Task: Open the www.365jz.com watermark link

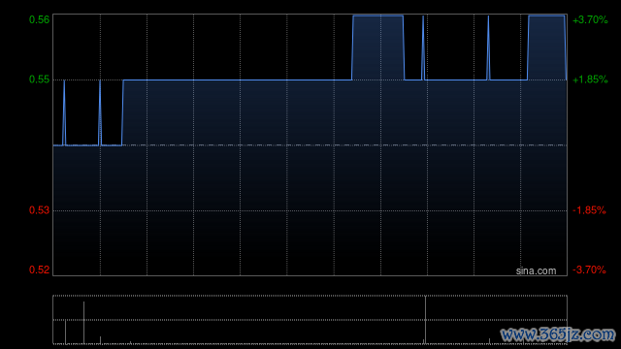Action: point(558,334)
